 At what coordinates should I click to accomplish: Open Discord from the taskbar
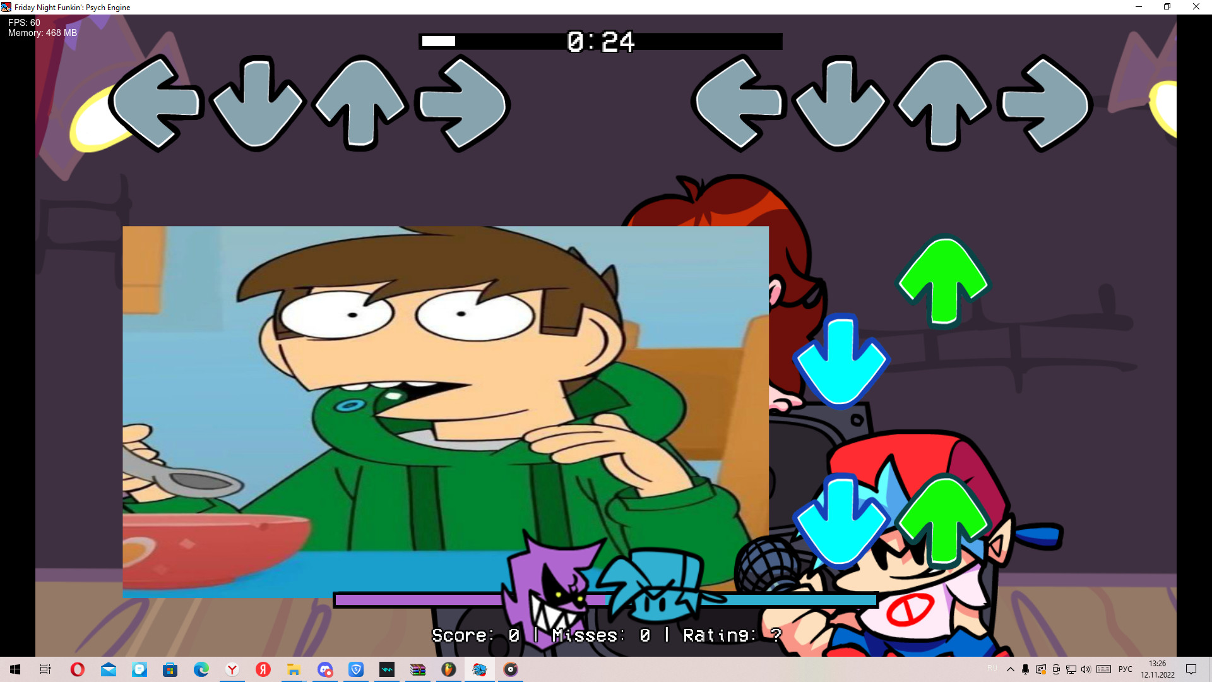click(325, 669)
